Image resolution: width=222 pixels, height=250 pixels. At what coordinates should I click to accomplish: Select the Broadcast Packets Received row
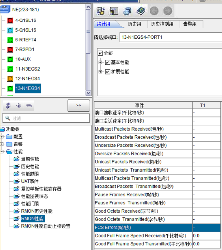pos(157,137)
